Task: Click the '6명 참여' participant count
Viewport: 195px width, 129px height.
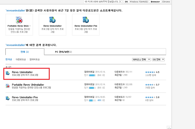Action: [149, 100]
